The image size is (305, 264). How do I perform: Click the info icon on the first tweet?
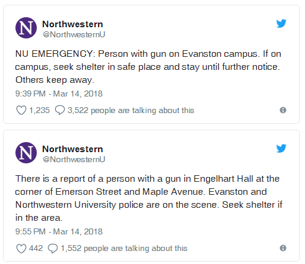tap(283, 110)
